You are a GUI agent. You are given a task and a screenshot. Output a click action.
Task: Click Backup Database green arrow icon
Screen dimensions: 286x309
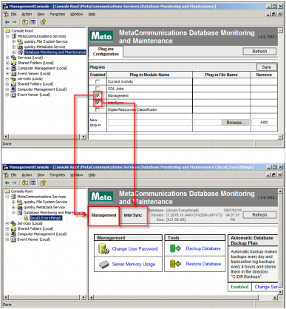175,248
